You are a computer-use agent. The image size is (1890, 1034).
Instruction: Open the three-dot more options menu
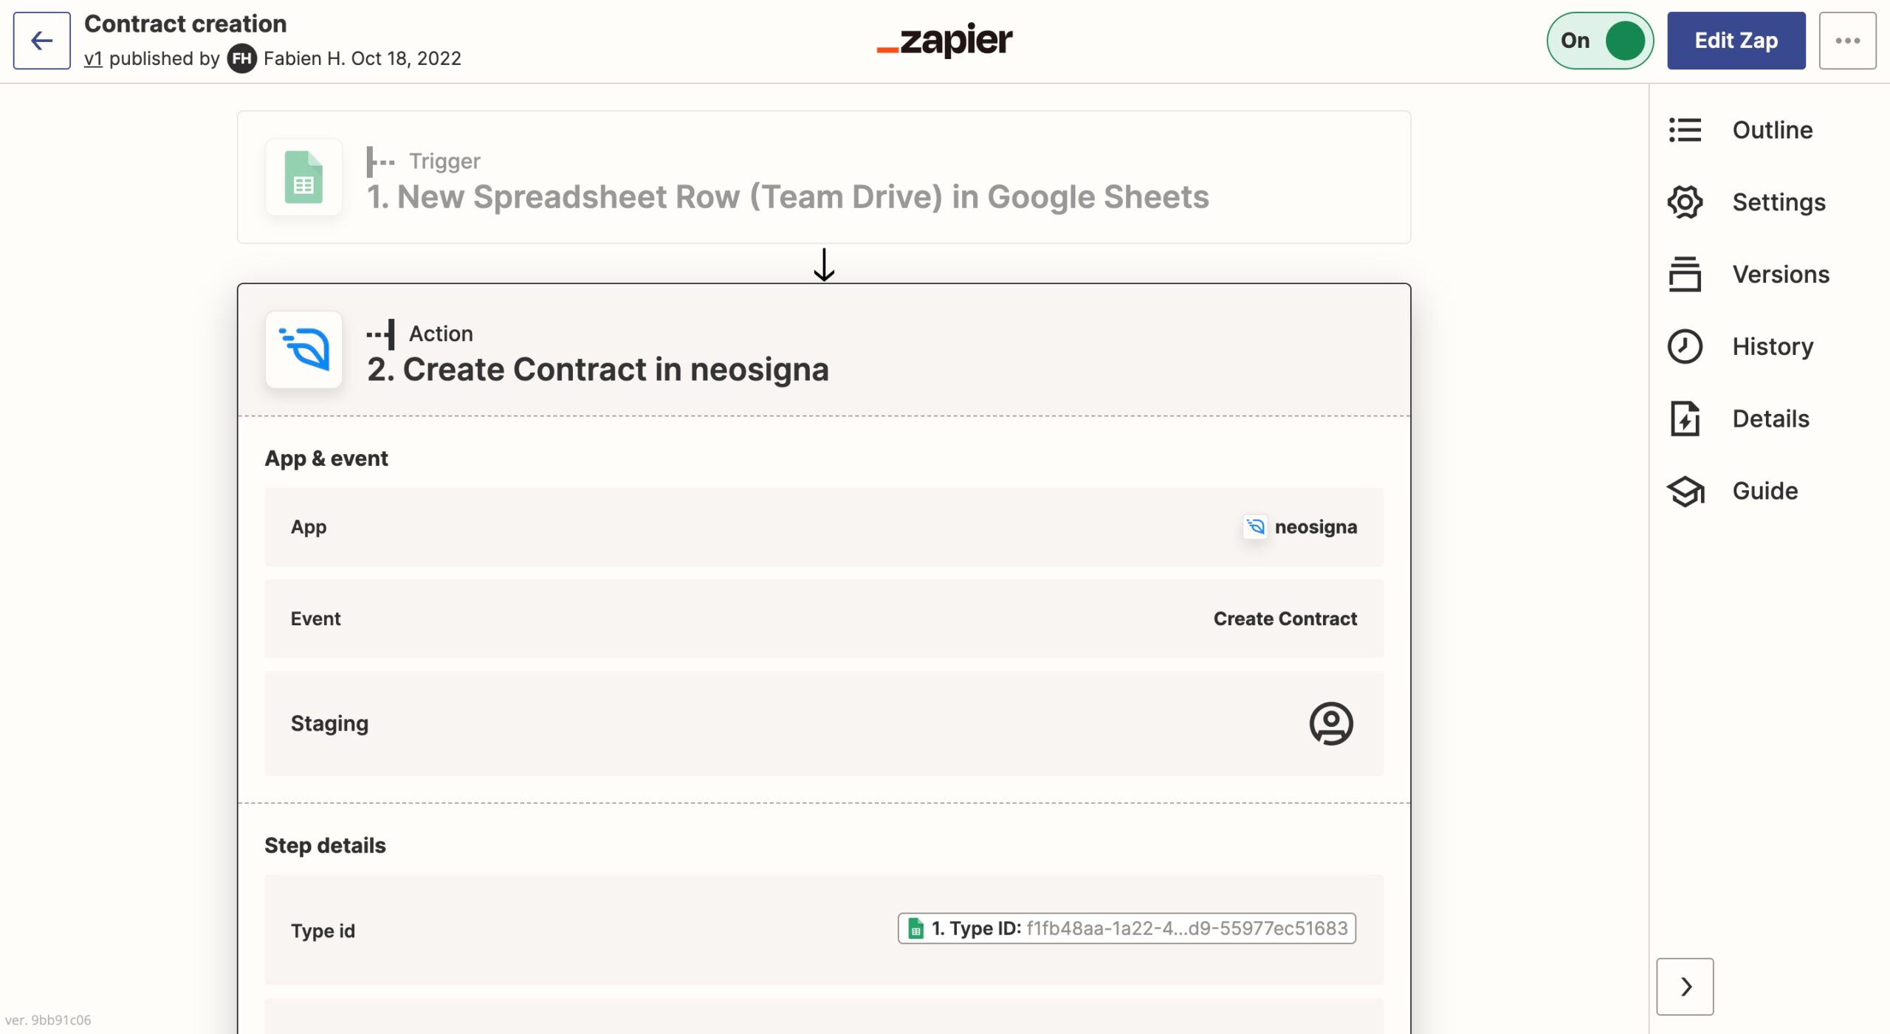[x=1847, y=41]
